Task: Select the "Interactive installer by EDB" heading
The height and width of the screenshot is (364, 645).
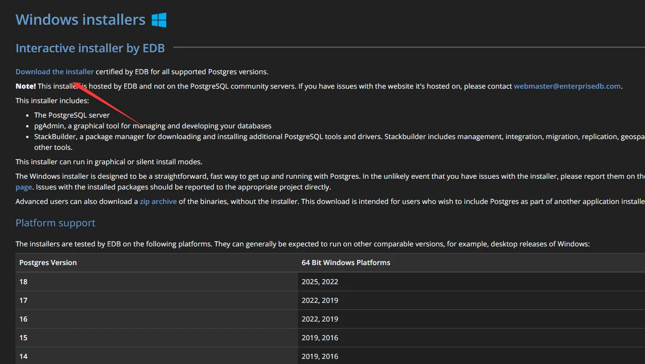Action: (90, 49)
